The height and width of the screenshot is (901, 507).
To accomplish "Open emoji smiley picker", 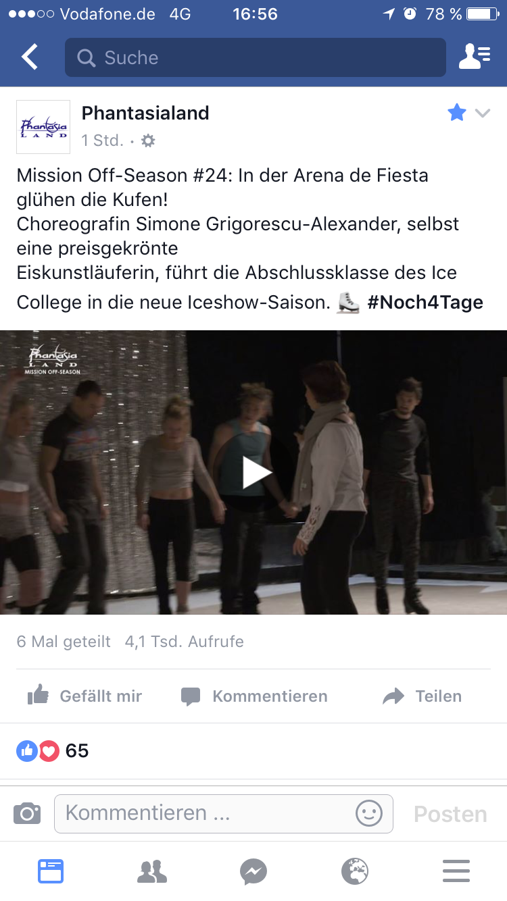I will [369, 813].
